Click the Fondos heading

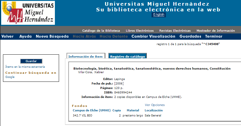(80, 106)
